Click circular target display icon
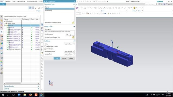Screen dimensions: 173x97 coord(39,8)
